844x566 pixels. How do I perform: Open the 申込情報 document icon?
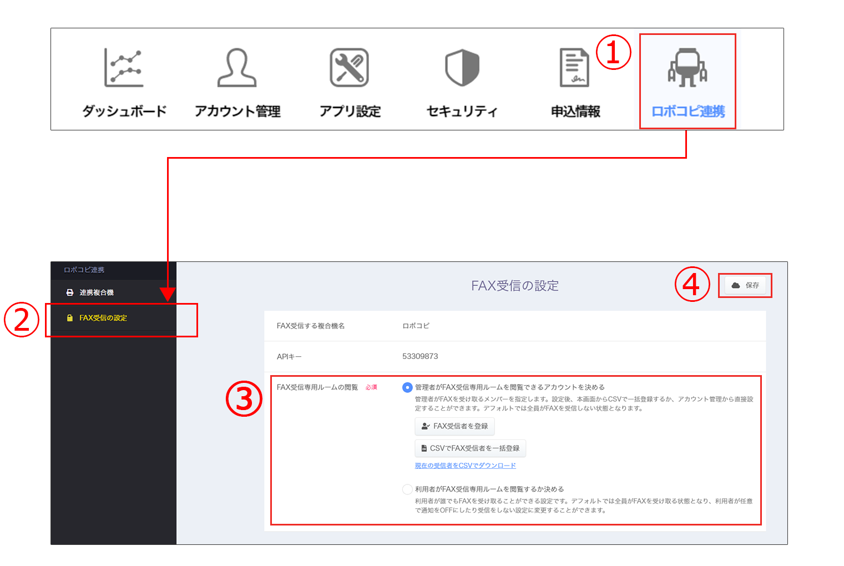[x=575, y=68]
